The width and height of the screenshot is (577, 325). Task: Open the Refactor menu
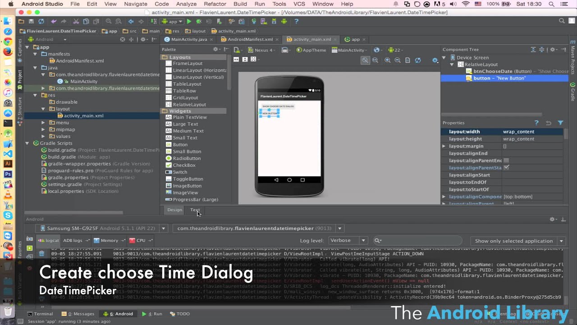(215, 4)
